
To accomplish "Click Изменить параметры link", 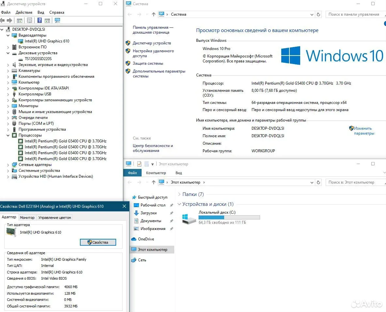I will (364, 131).
